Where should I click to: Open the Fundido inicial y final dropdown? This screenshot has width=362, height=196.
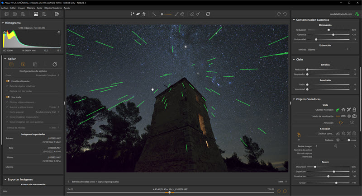[x=48, y=112]
